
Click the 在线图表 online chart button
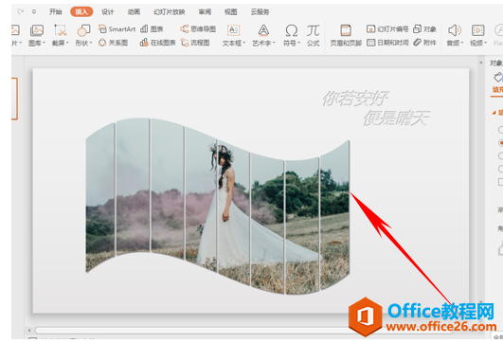click(x=158, y=43)
